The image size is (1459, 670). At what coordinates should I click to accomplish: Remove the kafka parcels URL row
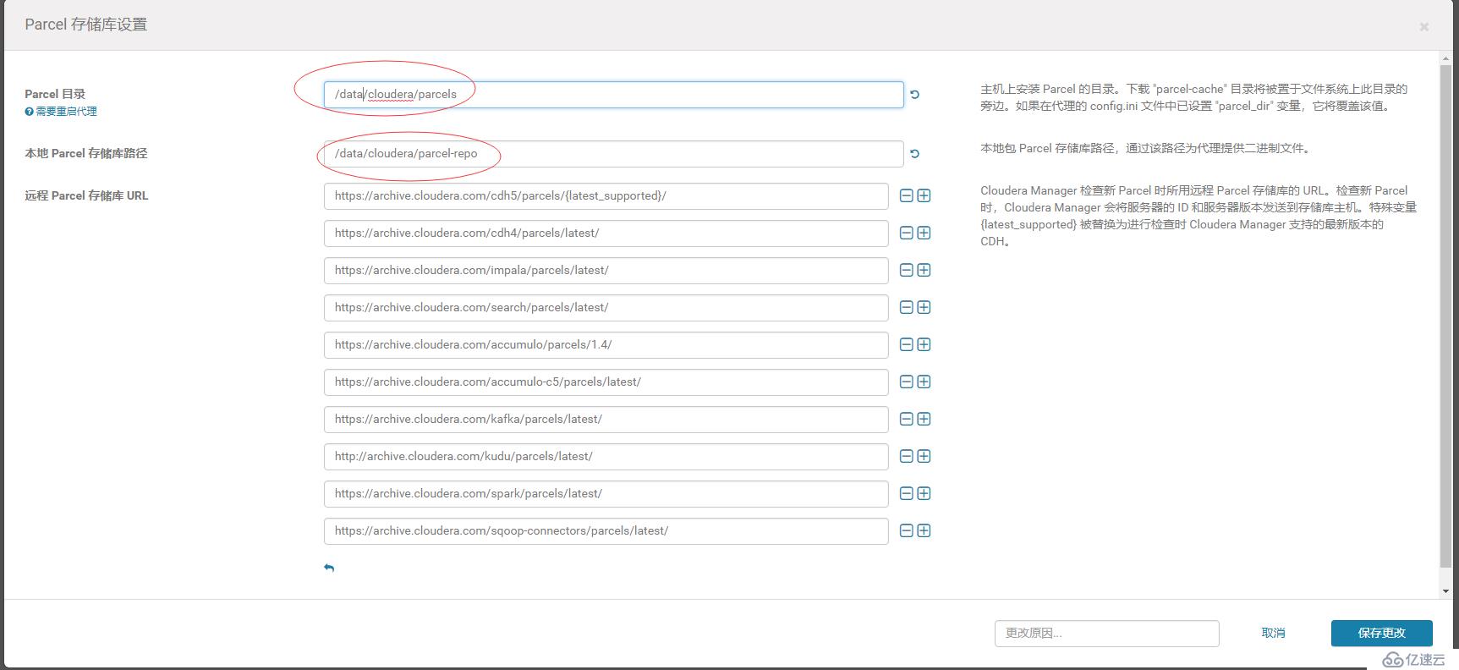(906, 419)
